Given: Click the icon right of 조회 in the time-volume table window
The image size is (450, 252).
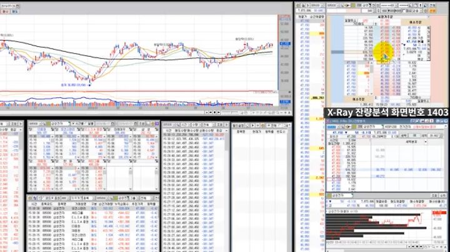Looking at the screenshot, I should [x=226, y=125].
